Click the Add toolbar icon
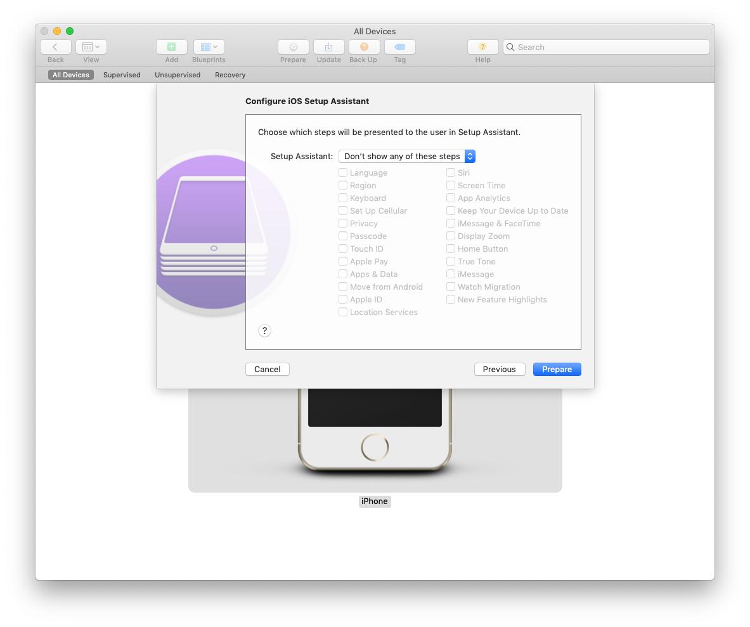Viewport: 750px width, 627px height. pyautogui.click(x=171, y=47)
